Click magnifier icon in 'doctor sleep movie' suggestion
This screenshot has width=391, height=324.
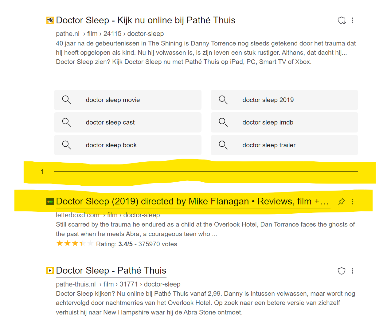click(x=66, y=100)
